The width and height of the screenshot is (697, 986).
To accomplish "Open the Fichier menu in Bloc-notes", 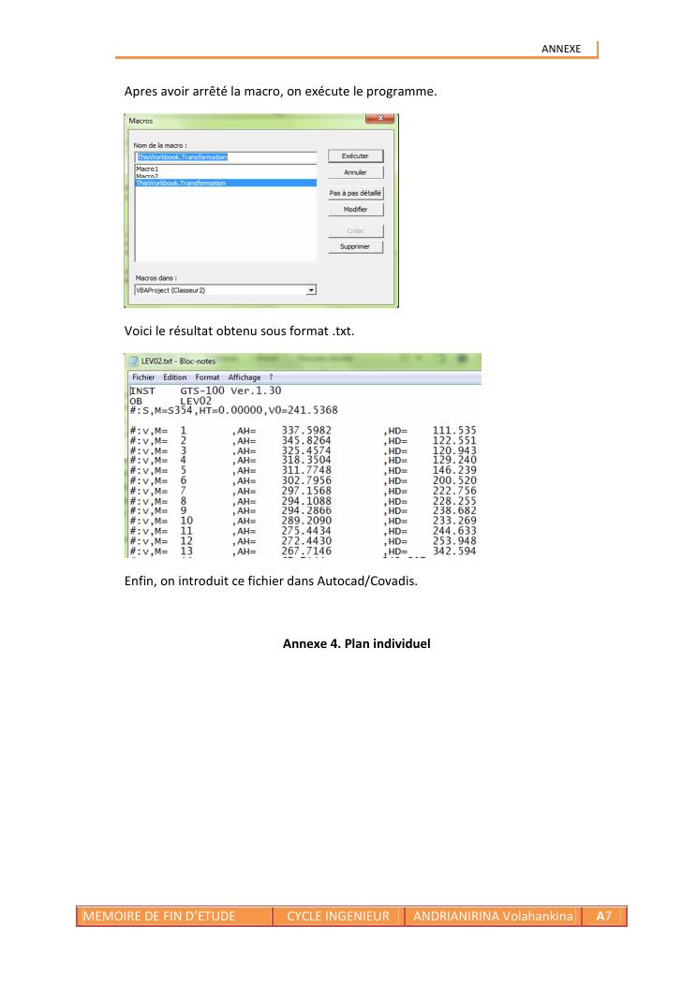I will pyautogui.click(x=142, y=377).
